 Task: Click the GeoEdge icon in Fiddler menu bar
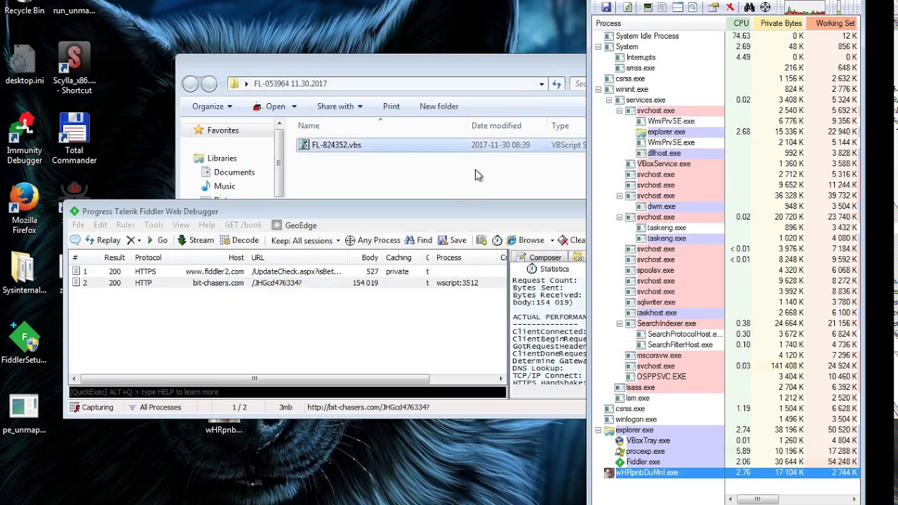[277, 225]
